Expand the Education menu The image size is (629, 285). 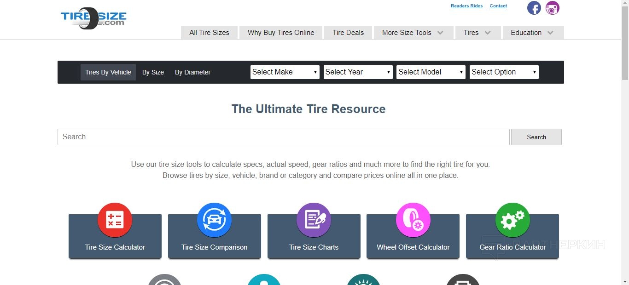pyautogui.click(x=533, y=33)
